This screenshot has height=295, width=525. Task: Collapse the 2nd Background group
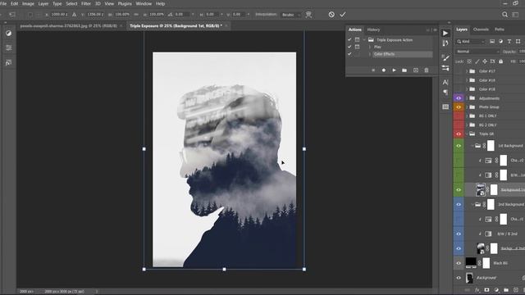click(x=472, y=204)
